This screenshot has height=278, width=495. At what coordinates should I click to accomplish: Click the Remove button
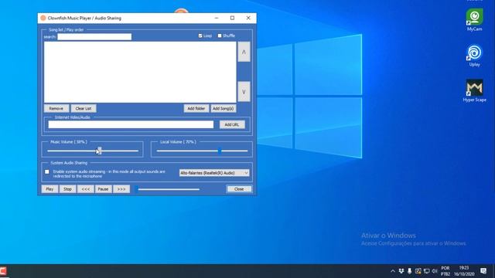click(56, 108)
